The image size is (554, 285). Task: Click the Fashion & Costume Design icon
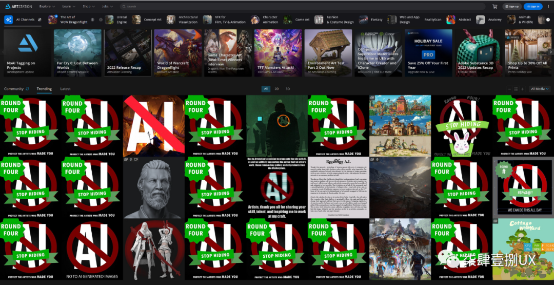[319, 20]
